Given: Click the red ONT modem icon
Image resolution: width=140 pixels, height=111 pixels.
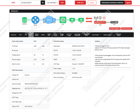Looking at the screenshot, I should [100, 22].
